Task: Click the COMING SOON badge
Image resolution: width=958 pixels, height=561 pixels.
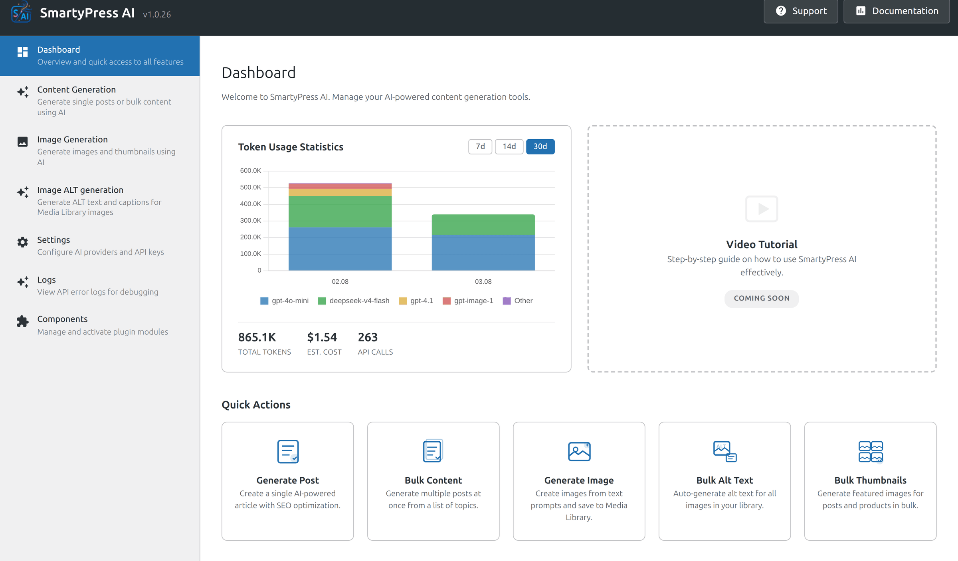Action: pyautogui.click(x=762, y=298)
